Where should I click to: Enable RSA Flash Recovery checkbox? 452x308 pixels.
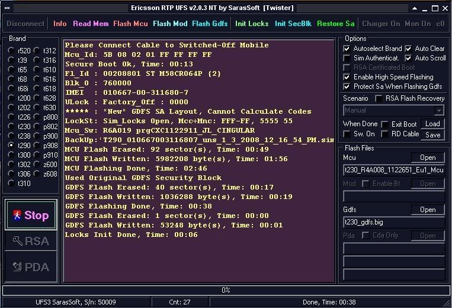click(x=379, y=98)
